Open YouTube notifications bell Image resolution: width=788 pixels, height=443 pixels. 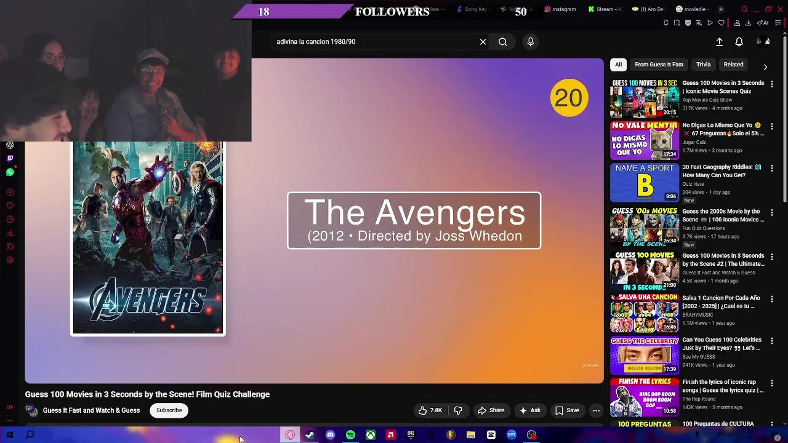pyautogui.click(x=739, y=42)
